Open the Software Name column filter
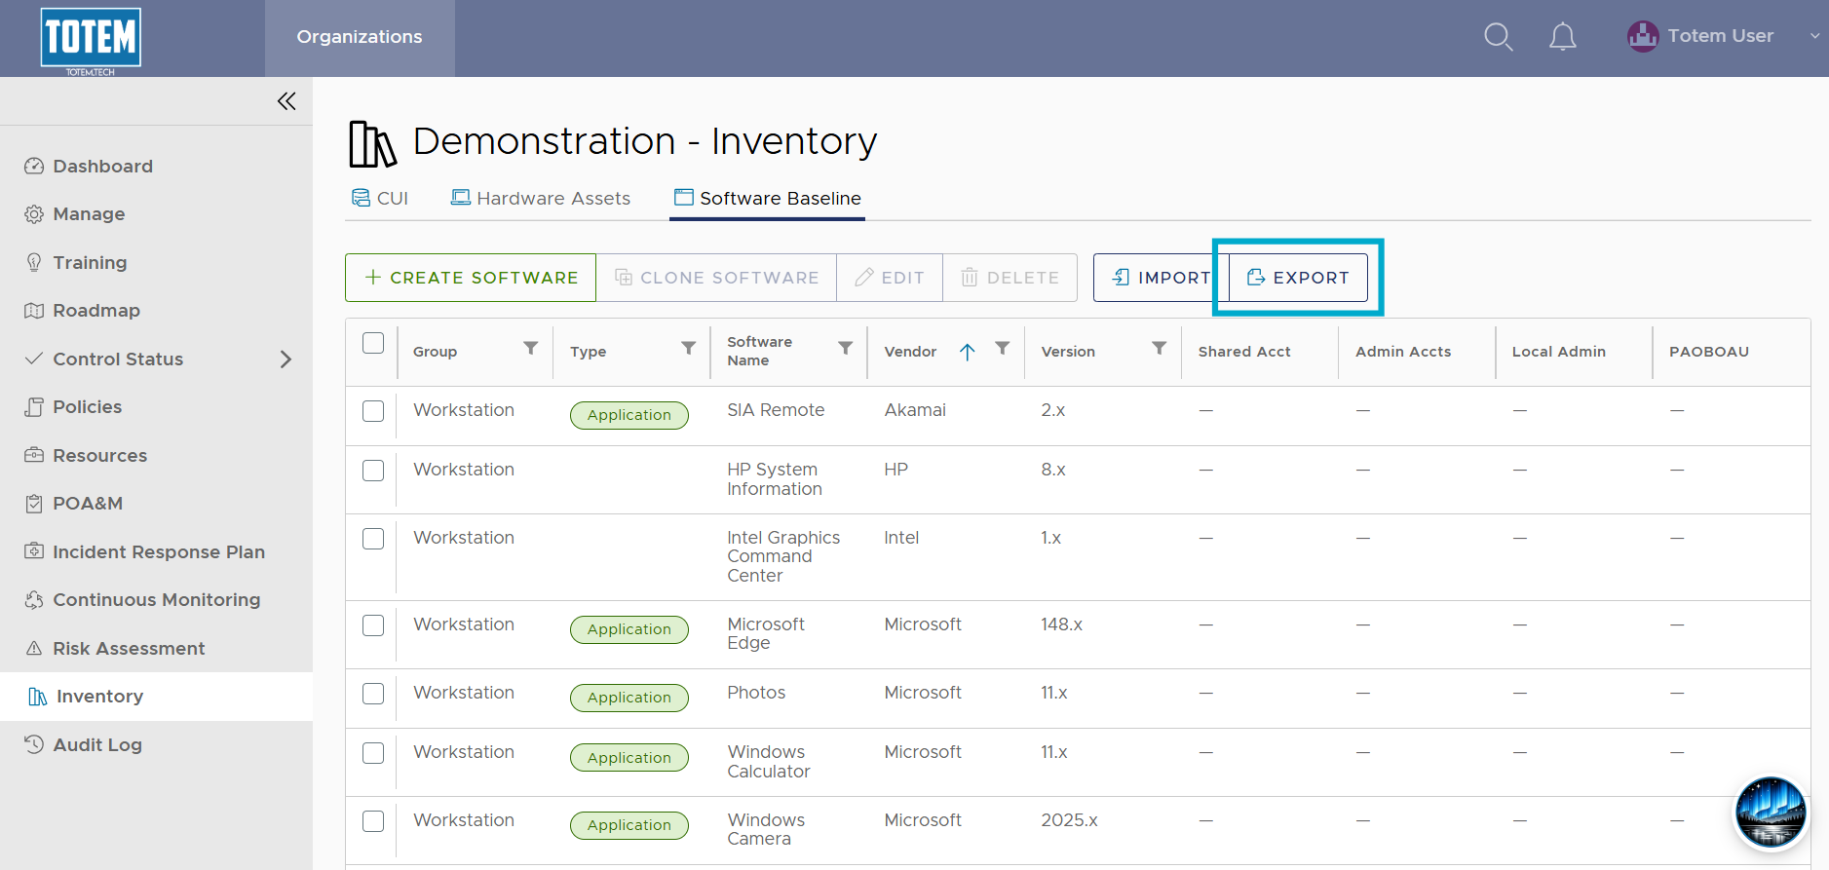 846,349
